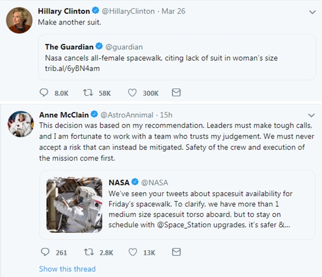
Task: View the NASA spacewalk photo thumbnail
Action: tap(74, 205)
